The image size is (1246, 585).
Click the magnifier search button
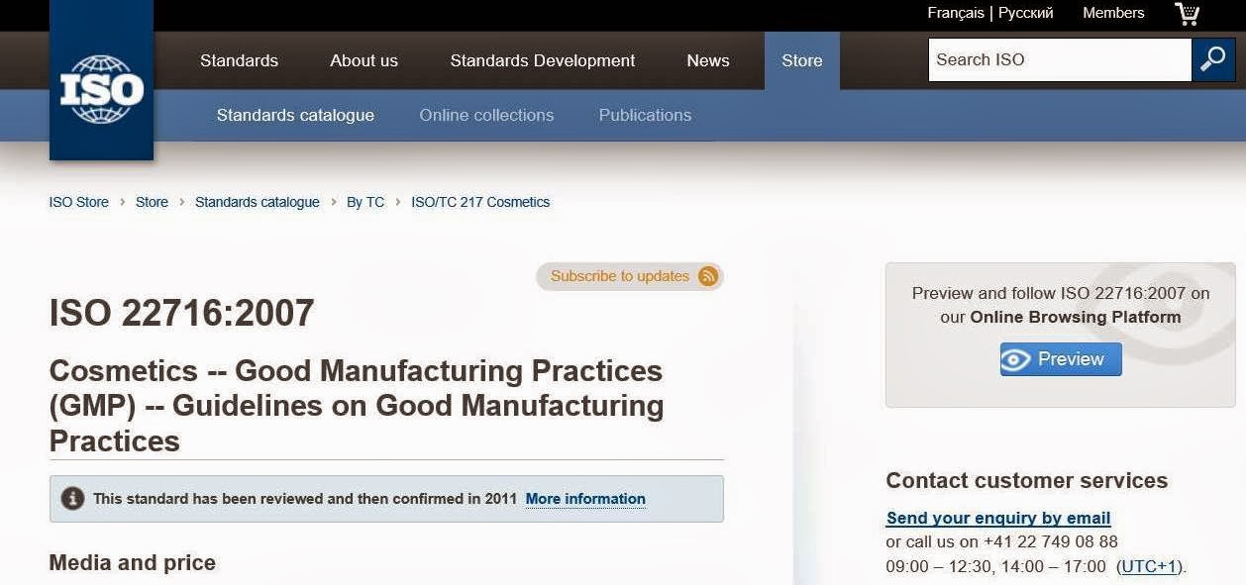point(1213,59)
